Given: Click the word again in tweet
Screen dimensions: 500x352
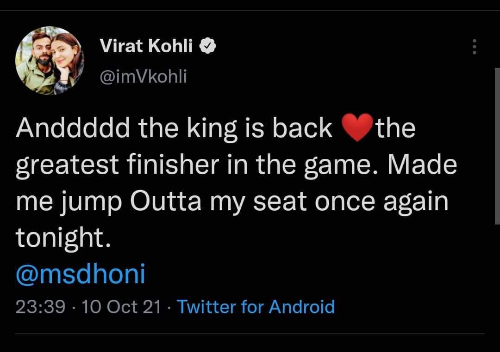Looking at the screenshot, I should 416,202.
